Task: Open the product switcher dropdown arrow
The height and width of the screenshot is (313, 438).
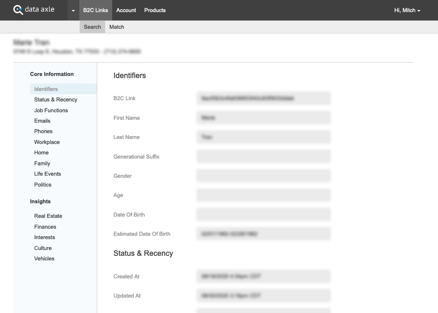Action: coord(73,10)
